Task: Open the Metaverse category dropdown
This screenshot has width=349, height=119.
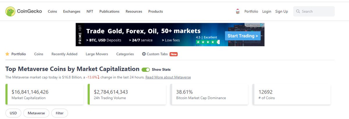Action: (36, 113)
